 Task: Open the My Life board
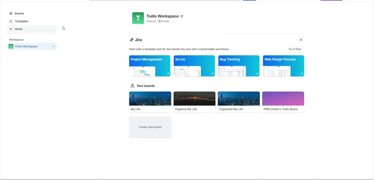[150, 102]
